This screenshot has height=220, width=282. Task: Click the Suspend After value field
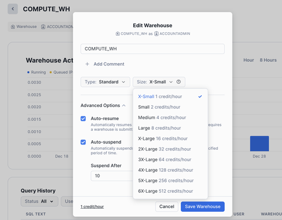(112, 176)
